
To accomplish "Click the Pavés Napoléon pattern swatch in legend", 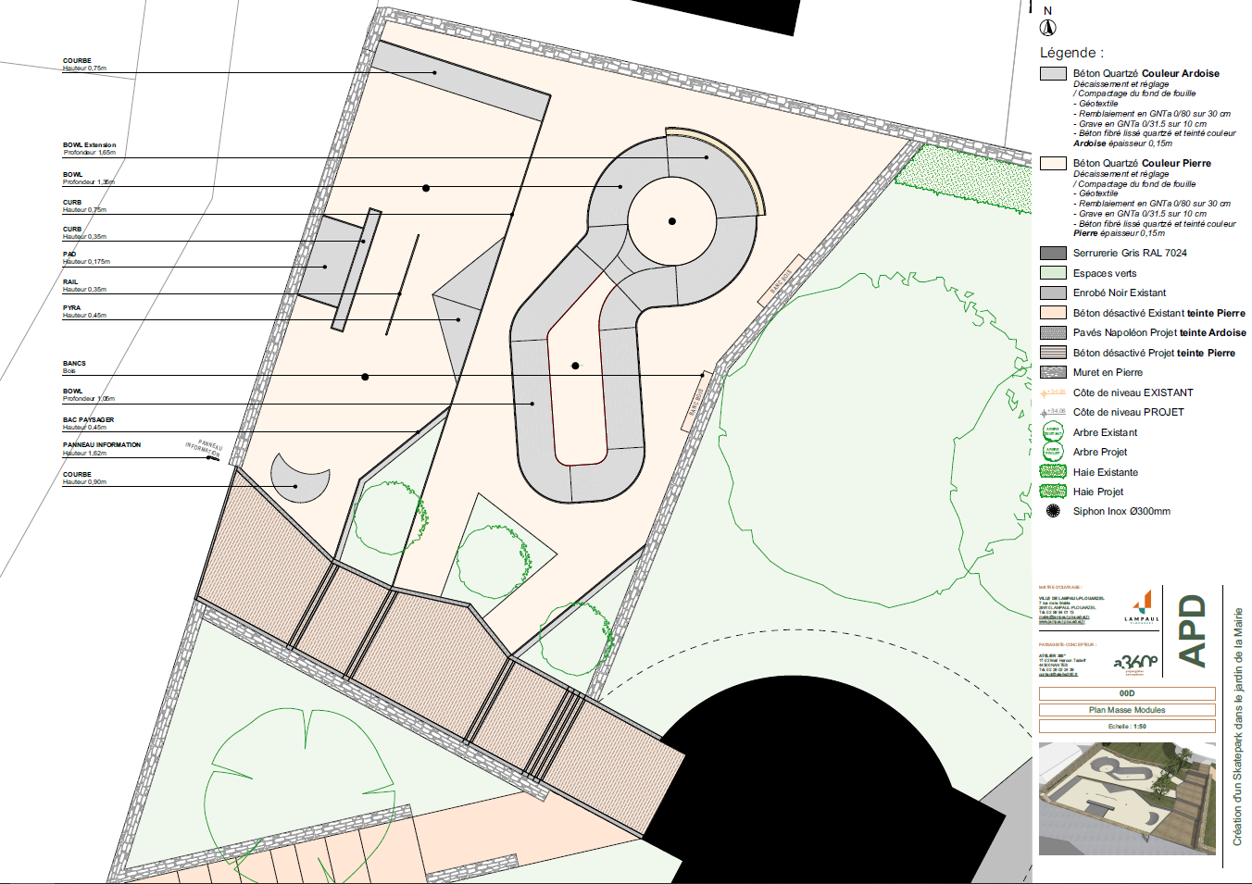I will (1053, 332).
